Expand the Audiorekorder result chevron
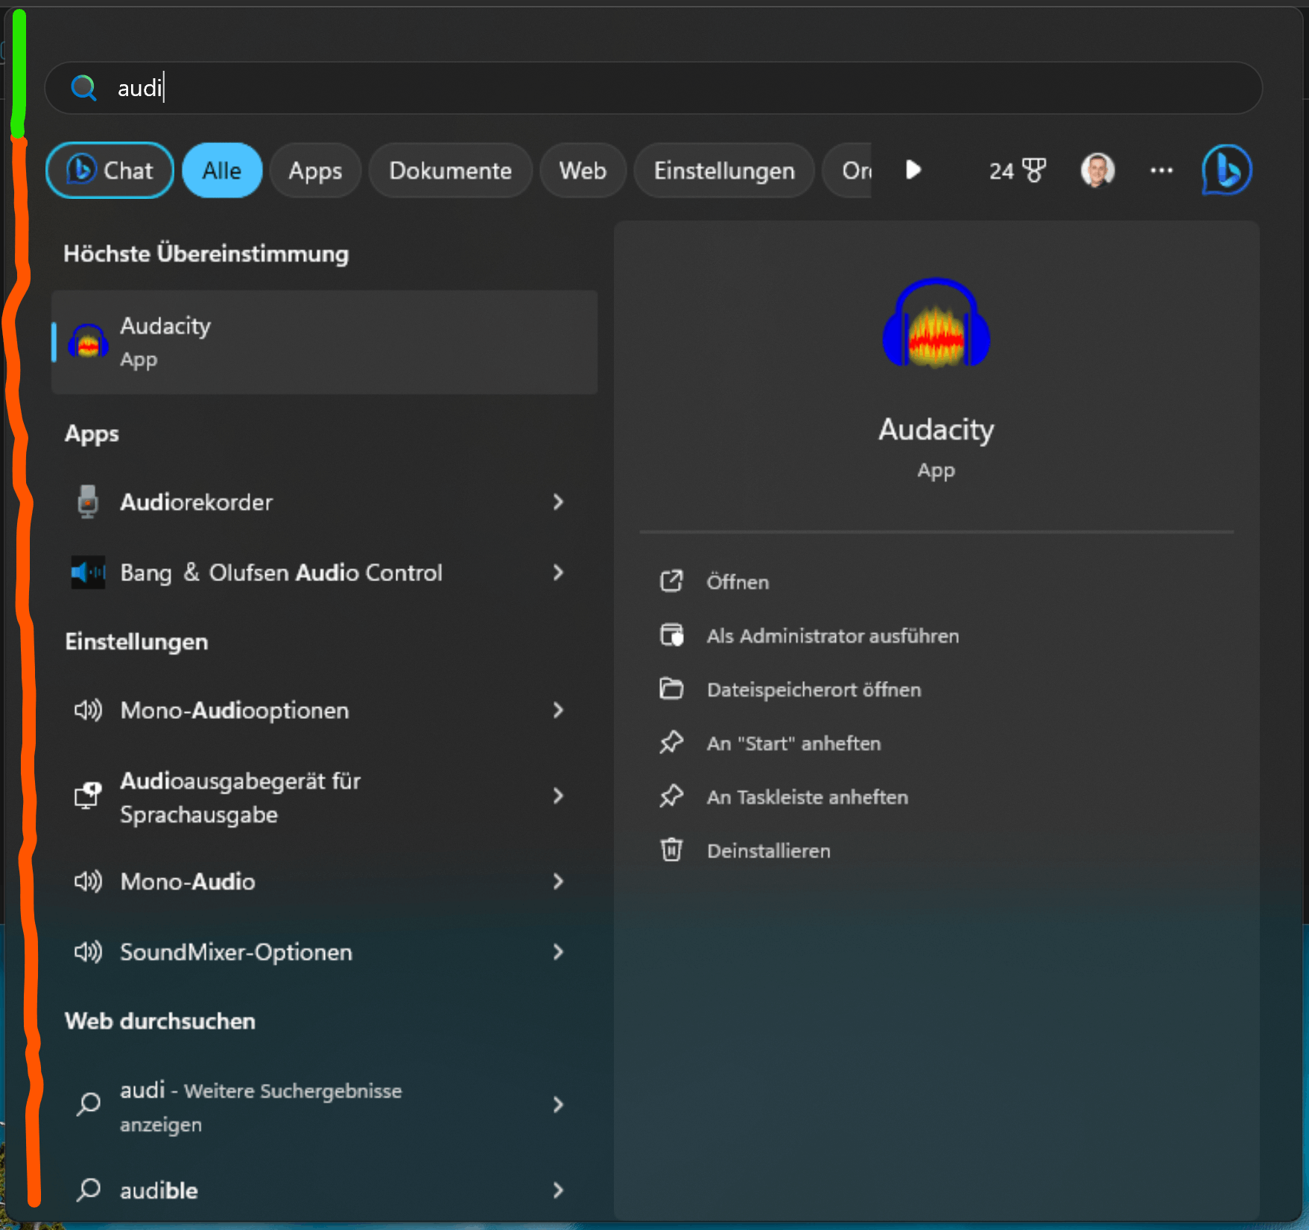This screenshot has height=1230, width=1309. pyautogui.click(x=559, y=501)
